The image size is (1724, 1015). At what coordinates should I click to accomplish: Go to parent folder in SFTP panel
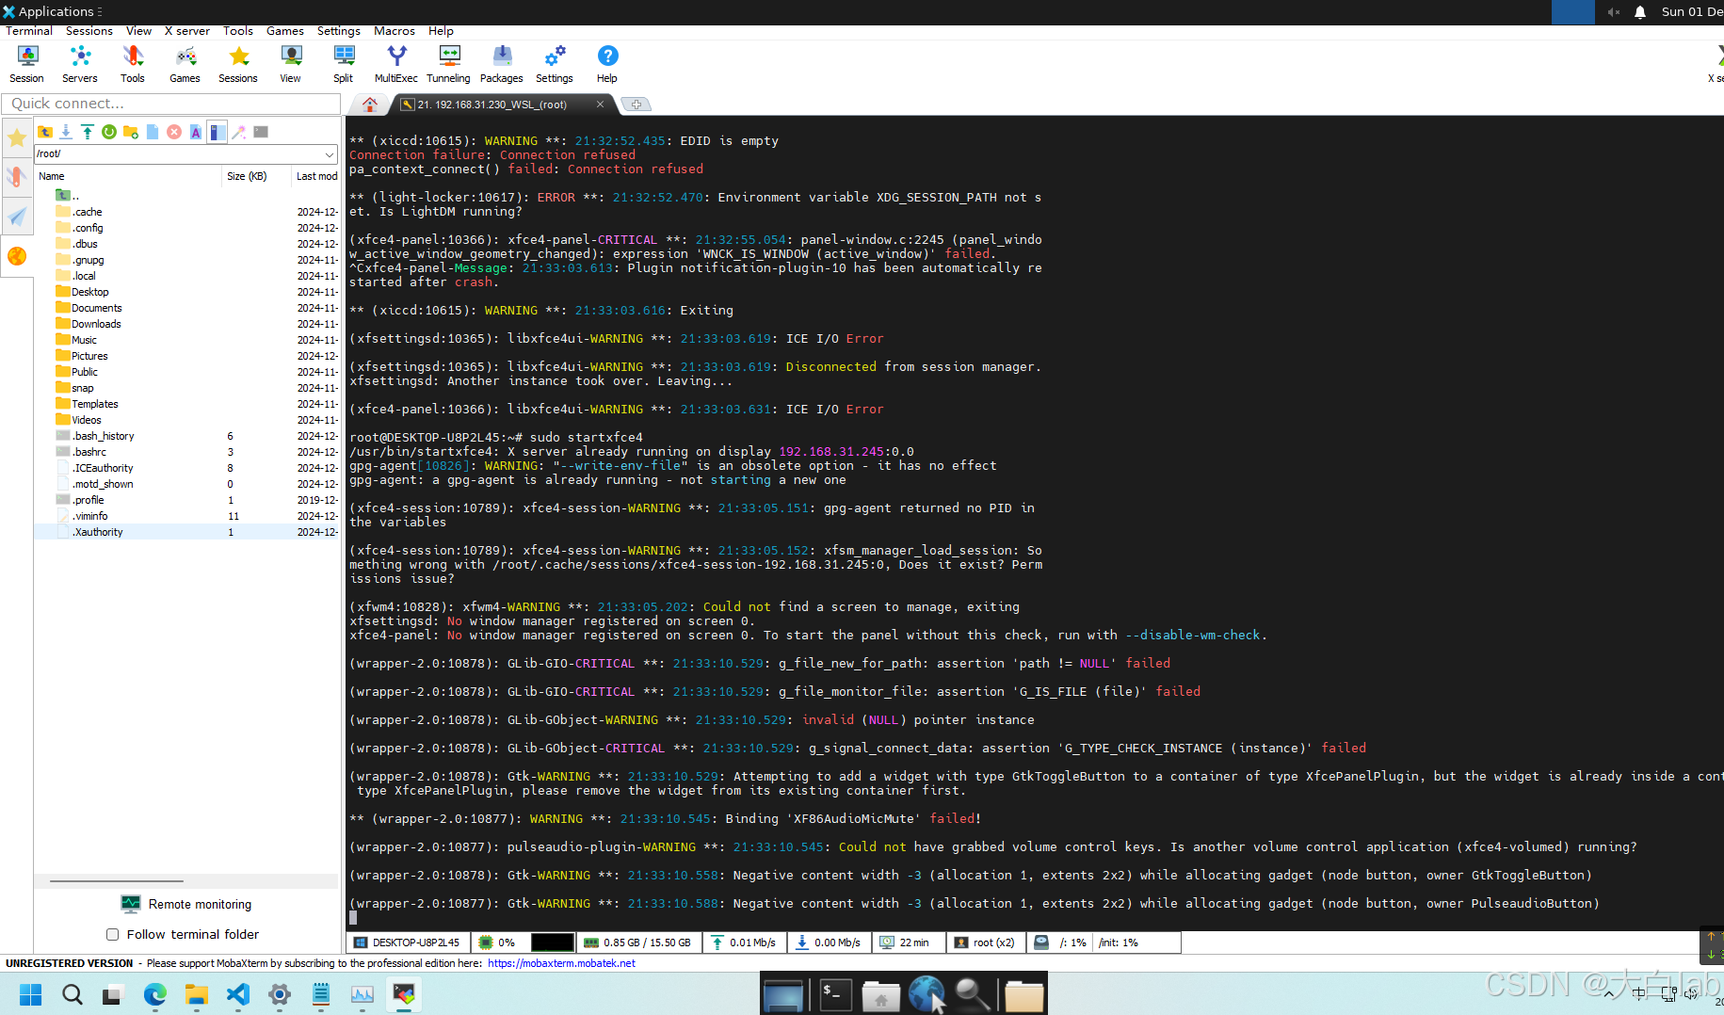45,132
